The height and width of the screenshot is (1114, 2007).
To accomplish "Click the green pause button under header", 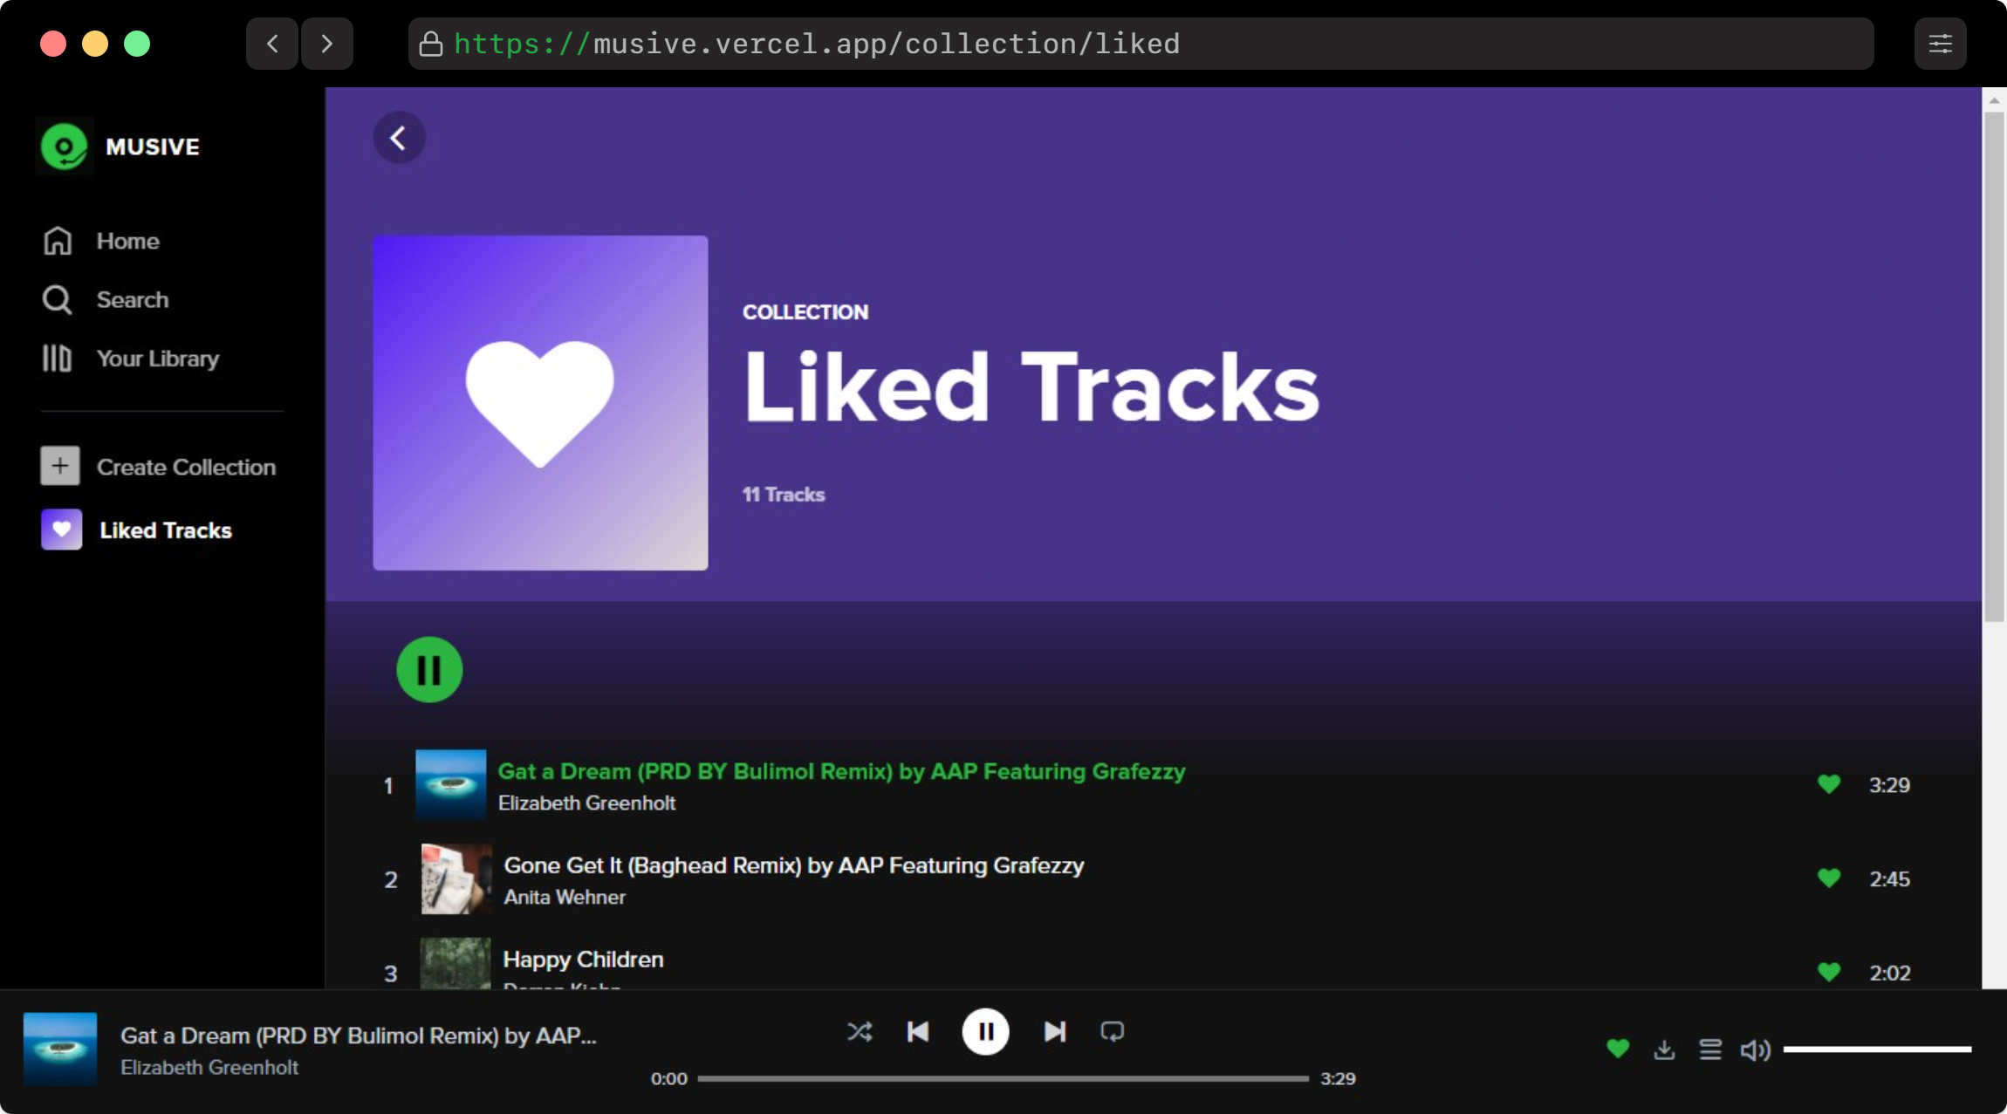I will point(429,670).
